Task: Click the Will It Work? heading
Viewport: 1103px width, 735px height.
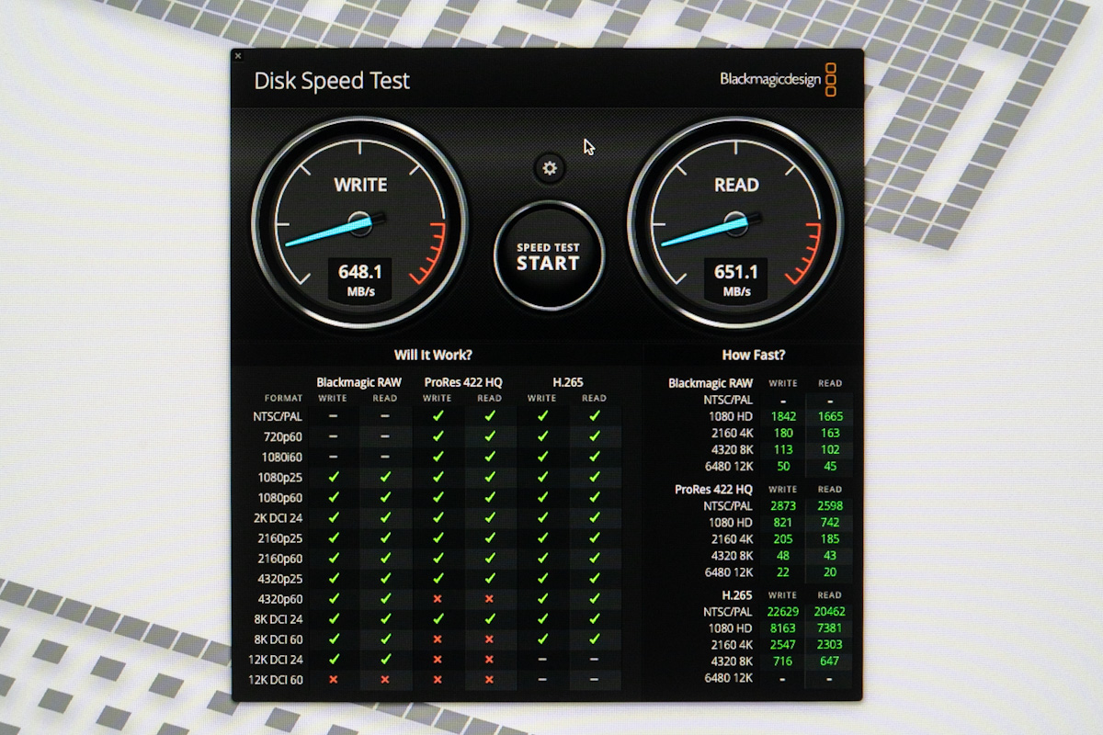Action: (433, 355)
